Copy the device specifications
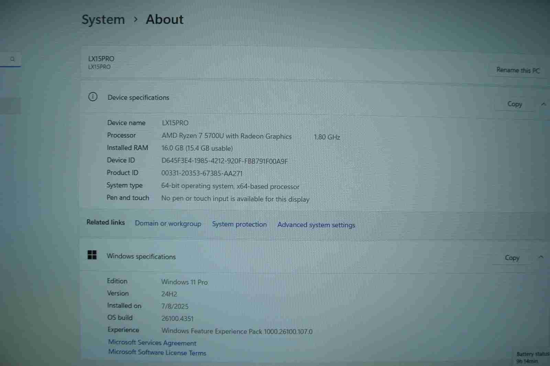550x366 pixels. [514, 104]
